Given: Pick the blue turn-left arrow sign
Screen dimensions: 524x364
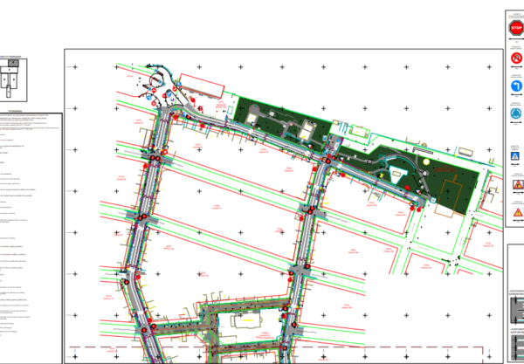Looking at the screenshot, I should (515, 87).
